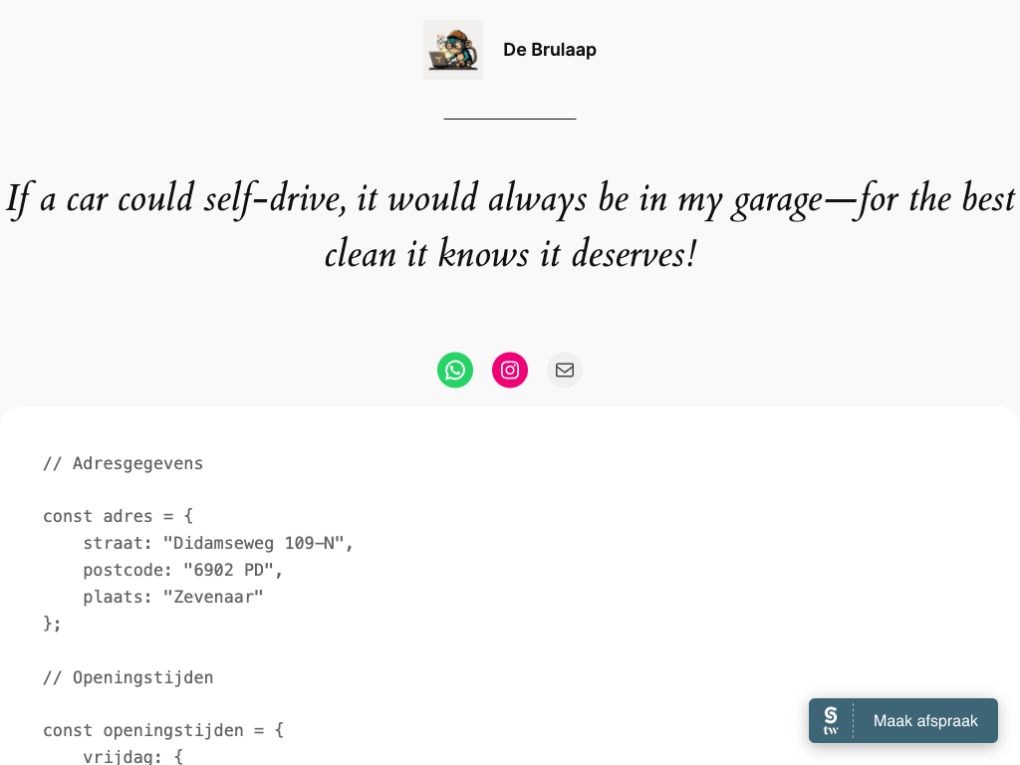Click the "vrijdag: {" line

tap(132, 756)
